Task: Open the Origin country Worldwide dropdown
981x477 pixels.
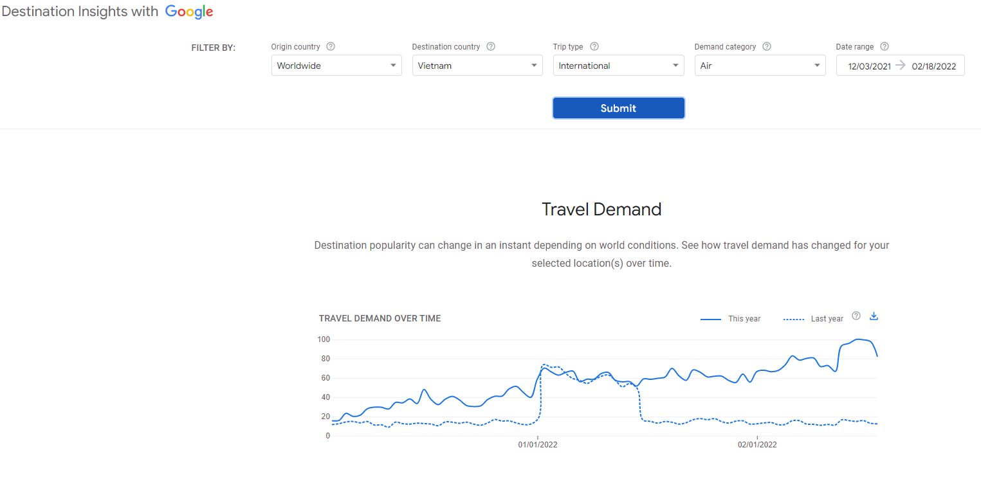Action: tap(336, 66)
